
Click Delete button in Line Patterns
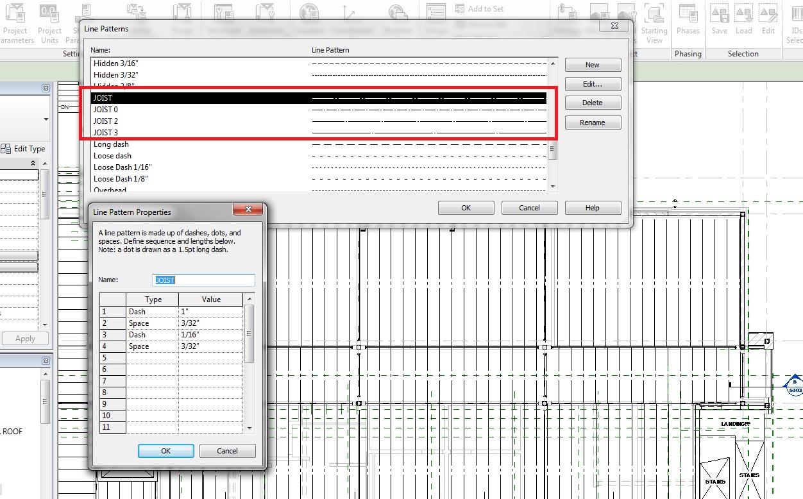click(593, 103)
